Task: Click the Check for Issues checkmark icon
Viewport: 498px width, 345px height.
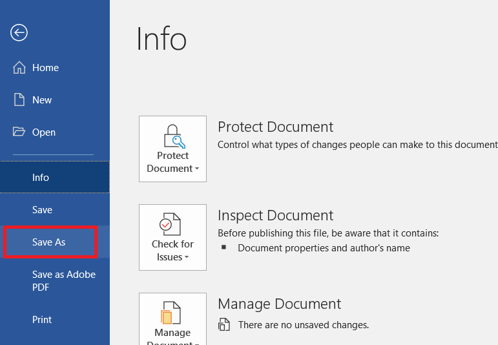Action: (x=170, y=224)
